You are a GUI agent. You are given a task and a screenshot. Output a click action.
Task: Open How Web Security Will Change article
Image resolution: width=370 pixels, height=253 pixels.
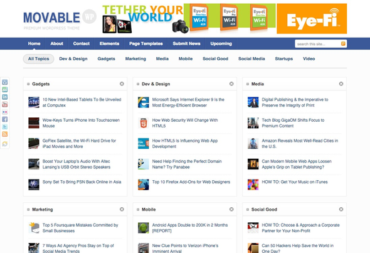[x=185, y=123]
